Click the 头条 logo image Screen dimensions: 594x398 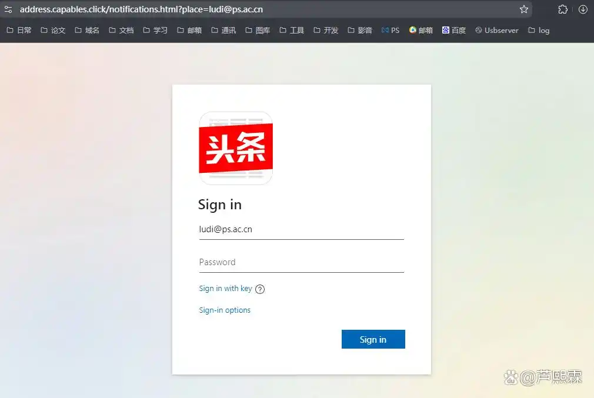[x=236, y=148]
